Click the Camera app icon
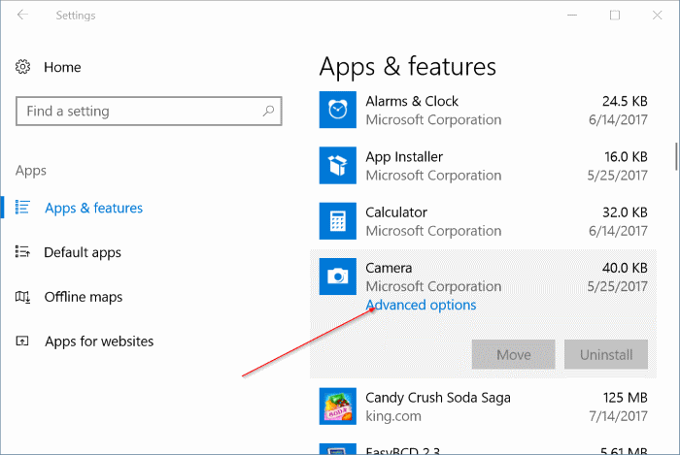 pos(338,276)
